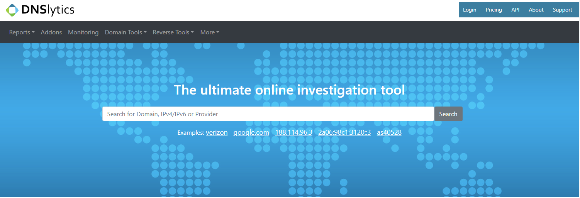Screen dimensions: 580x198
Task: Open the 2a06:98c1:3120::3 IPv6 example
Action: point(344,132)
